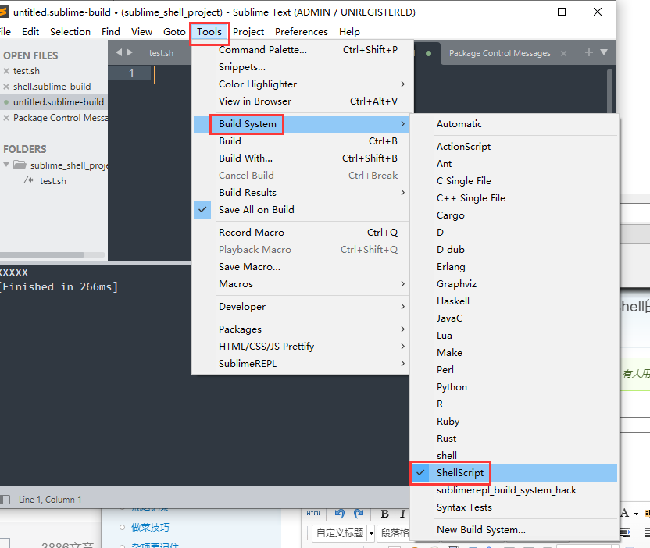Choose the Syntax Tests build system

(x=515, y=507)
